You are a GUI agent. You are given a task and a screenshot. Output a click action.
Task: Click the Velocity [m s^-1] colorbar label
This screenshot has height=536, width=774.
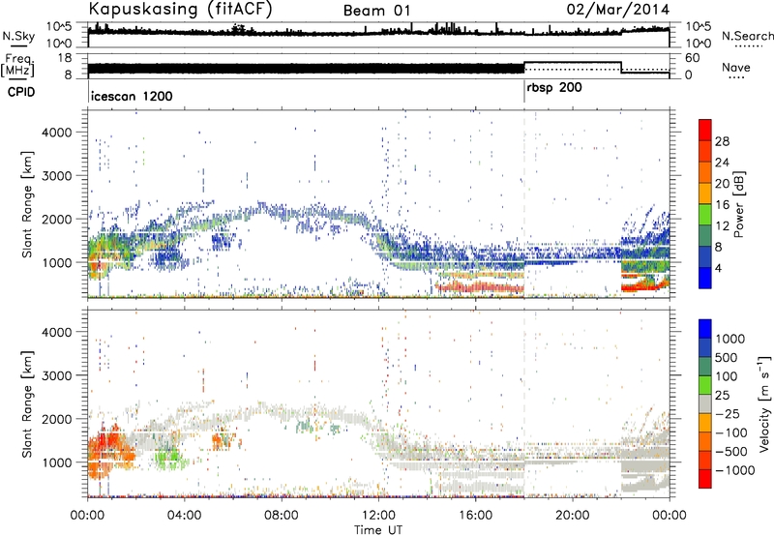pyautogui.click(x=764, y=403)
